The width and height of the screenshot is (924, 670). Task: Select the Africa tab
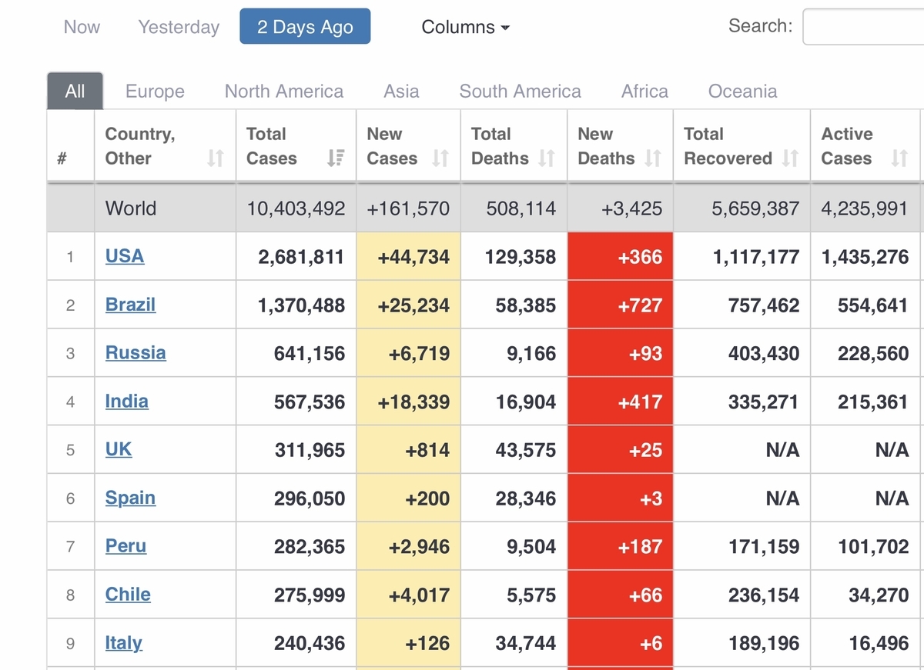click(x=644, y=92)
